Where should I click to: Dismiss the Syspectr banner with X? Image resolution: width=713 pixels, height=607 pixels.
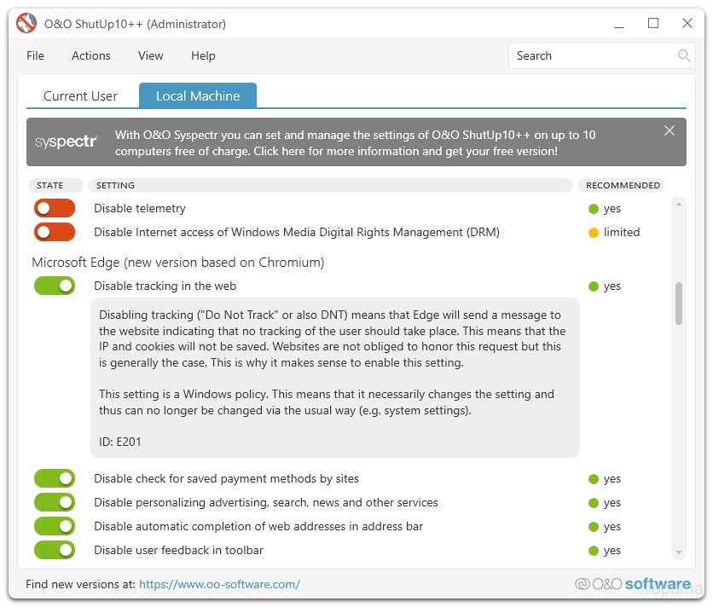coord(670,130)
